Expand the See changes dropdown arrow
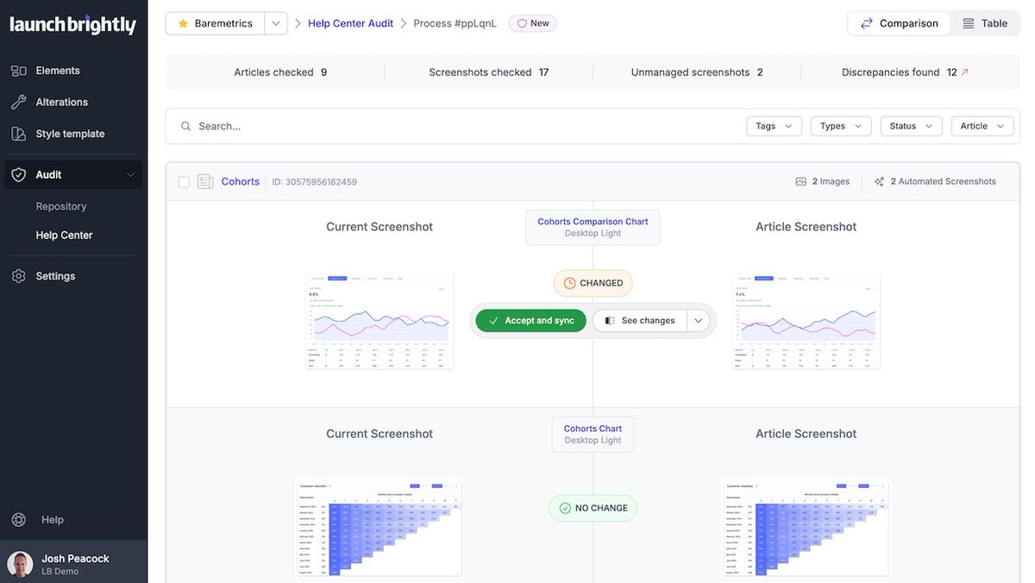Screen dimensions: 1035x583 coord(699,321)
